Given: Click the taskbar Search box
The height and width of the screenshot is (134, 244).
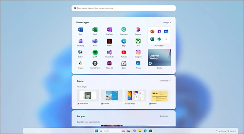Looking at the screenshot, I should point(113,131).
